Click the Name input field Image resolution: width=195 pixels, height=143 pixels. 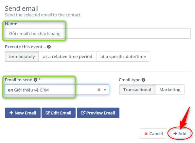coord(98,33)
